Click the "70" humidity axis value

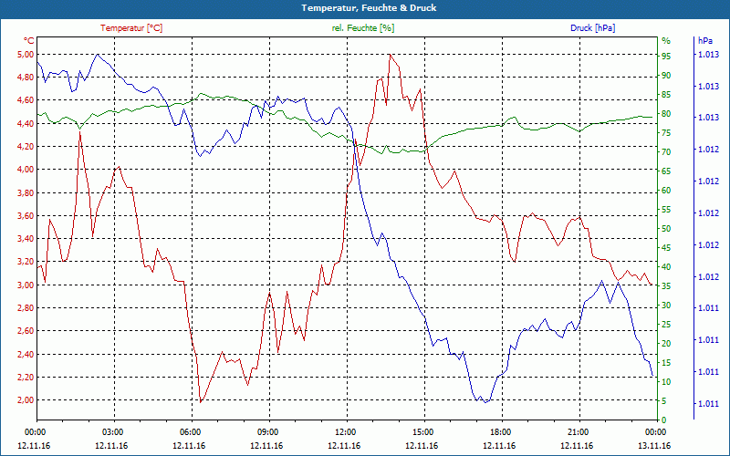[666, 152]
